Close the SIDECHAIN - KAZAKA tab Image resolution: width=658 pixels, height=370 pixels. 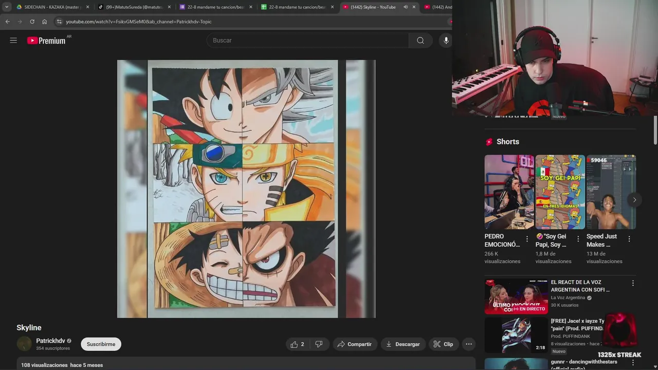tap(87, 7)
